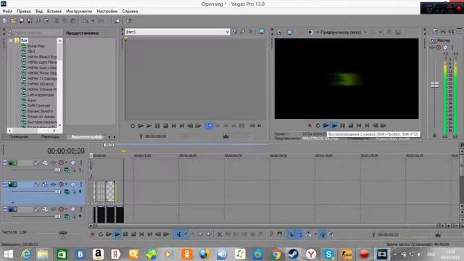
Task: Click the Master bus volume fader handle
Action: (434, 85)
